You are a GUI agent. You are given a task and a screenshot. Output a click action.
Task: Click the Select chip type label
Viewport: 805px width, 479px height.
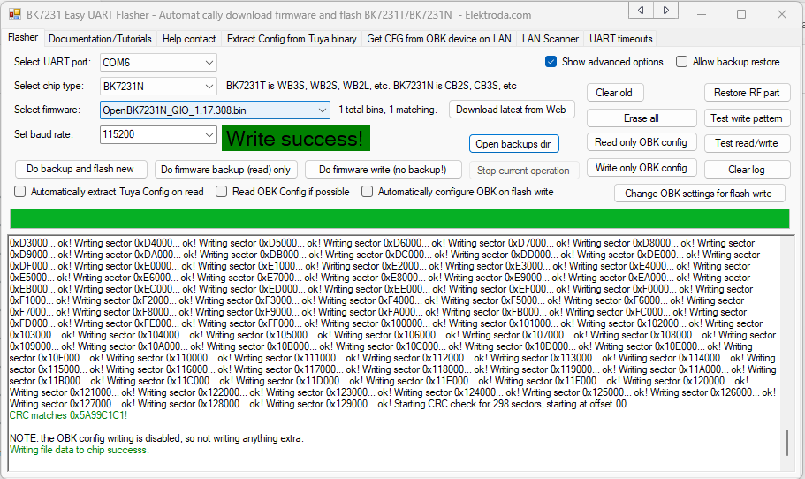point(49,86)
